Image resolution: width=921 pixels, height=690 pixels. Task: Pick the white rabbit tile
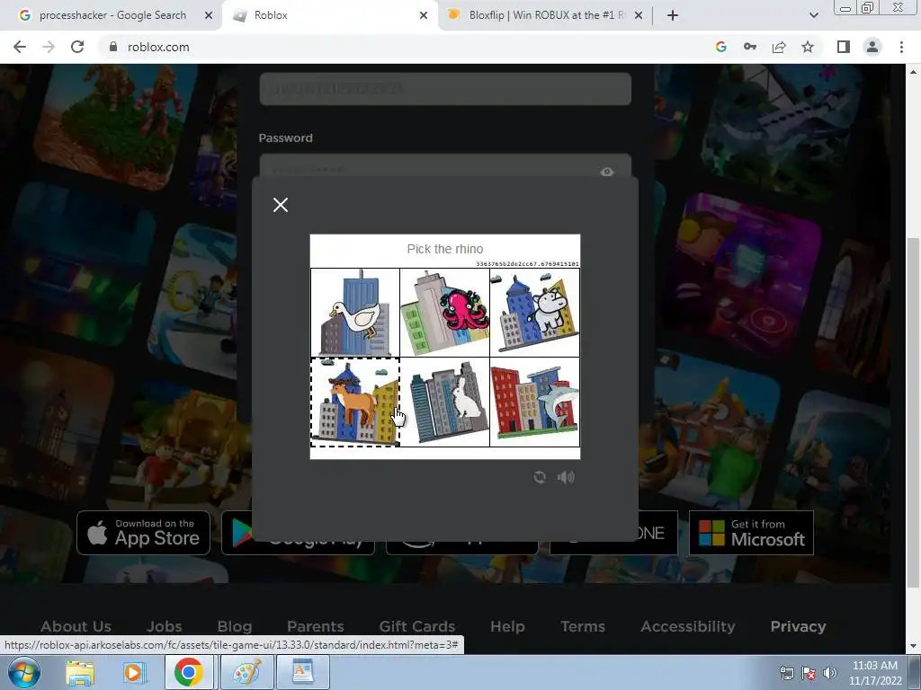tap(444, 402)
